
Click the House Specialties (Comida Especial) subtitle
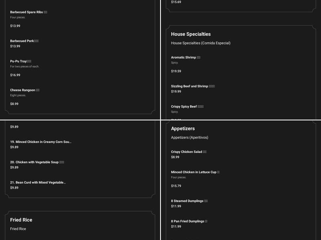tap(201, 43)
